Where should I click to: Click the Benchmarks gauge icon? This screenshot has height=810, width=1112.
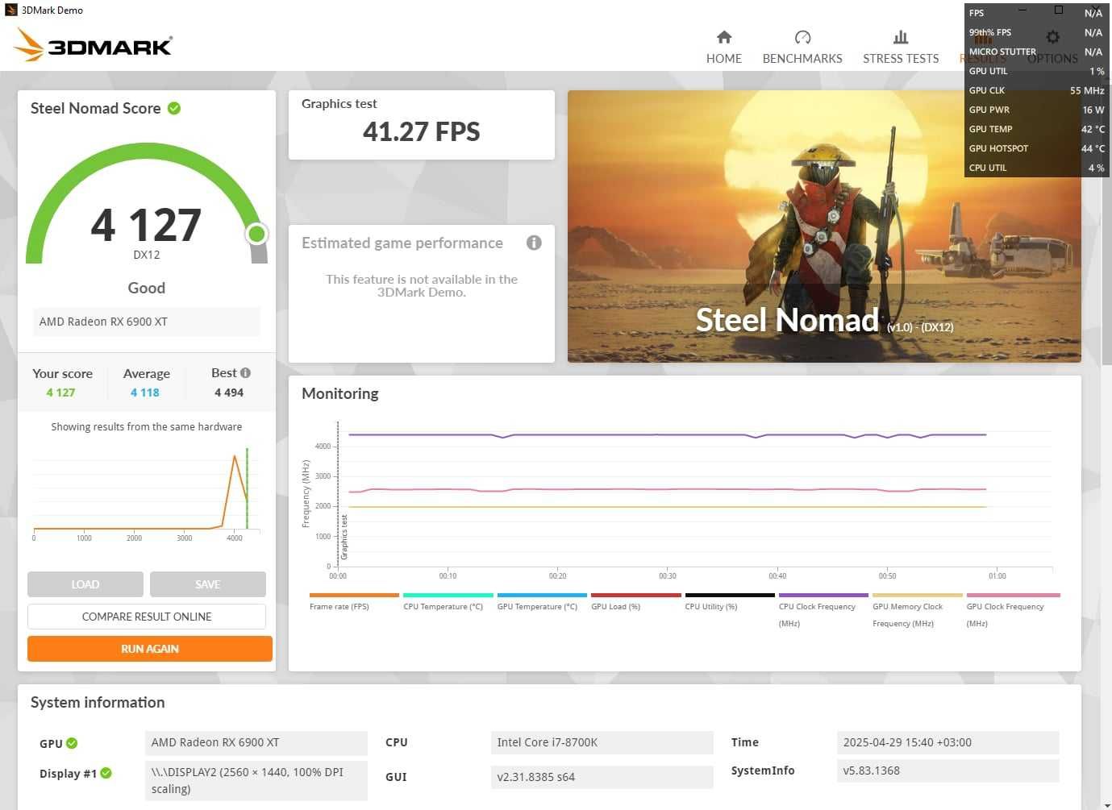pyautogui.click(x=802, y=37)
